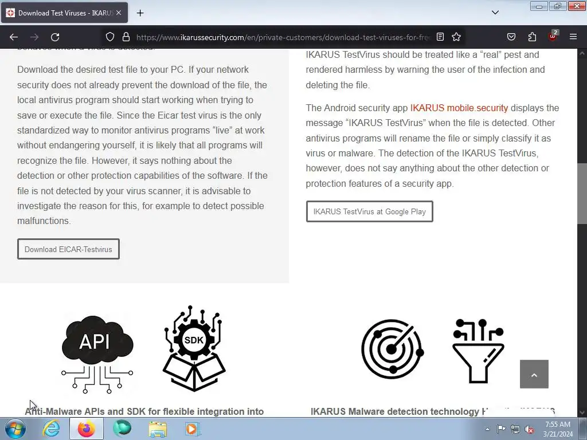Click the API cloud icon

click(97, 354)
